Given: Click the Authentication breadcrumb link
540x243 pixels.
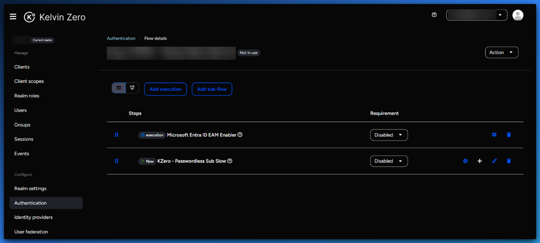Looking at the screenshot, I should pos(121,38).
